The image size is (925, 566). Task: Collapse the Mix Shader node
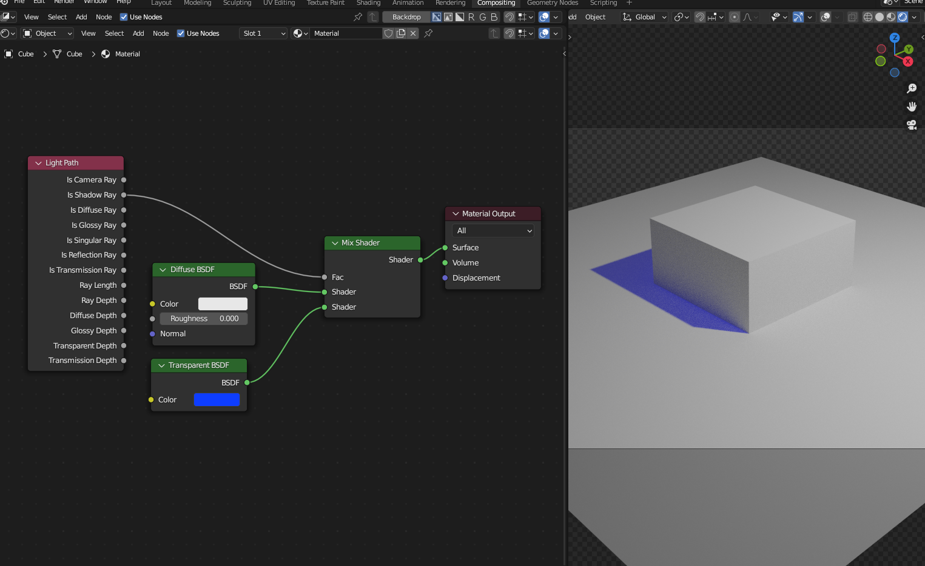click(x=335, y=243)
